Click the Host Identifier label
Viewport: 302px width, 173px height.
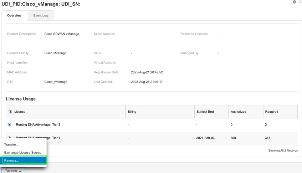(17, 63)
